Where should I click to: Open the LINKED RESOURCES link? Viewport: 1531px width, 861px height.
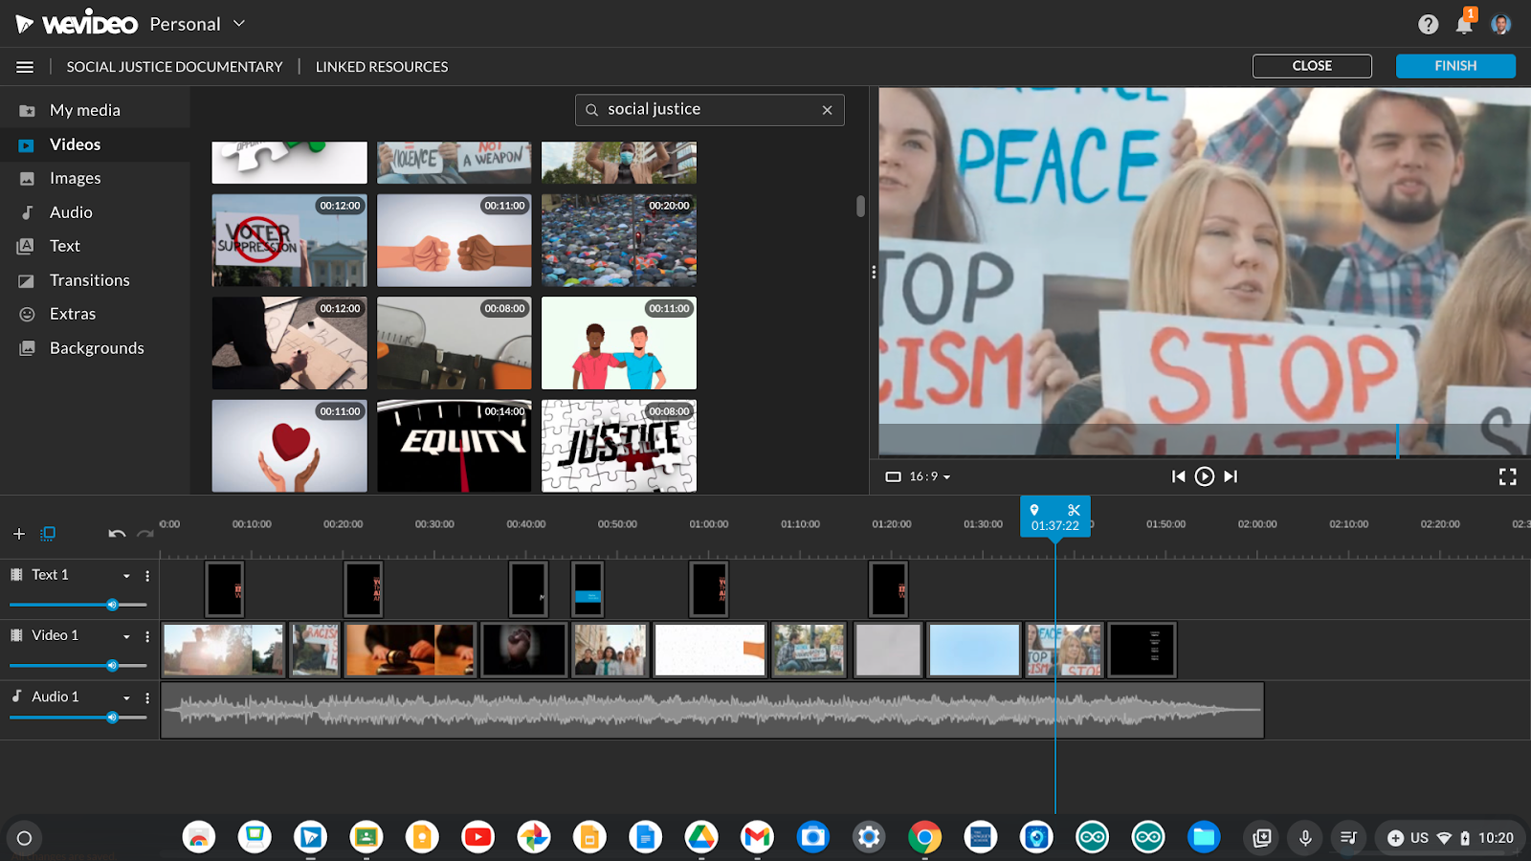[381, 67]
